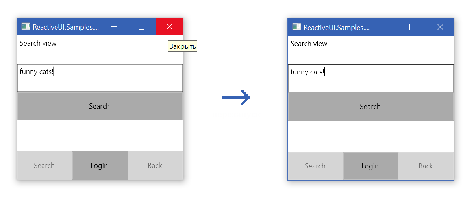
Task: Open the Login tab in the left window
Action: 100,166
